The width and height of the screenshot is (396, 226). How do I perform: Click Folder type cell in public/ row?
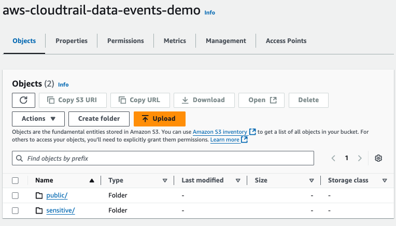(118, 195)
